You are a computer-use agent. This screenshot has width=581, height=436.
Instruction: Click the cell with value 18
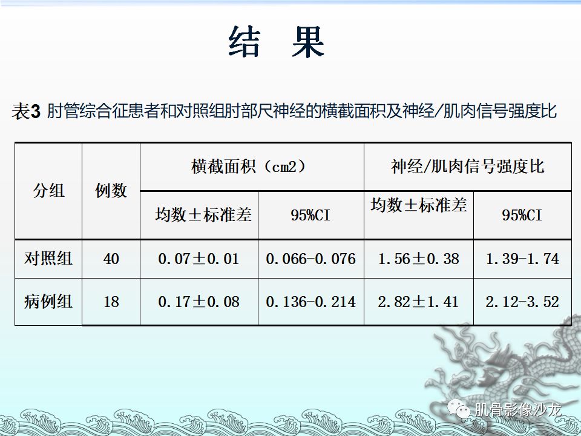(111, 302)
